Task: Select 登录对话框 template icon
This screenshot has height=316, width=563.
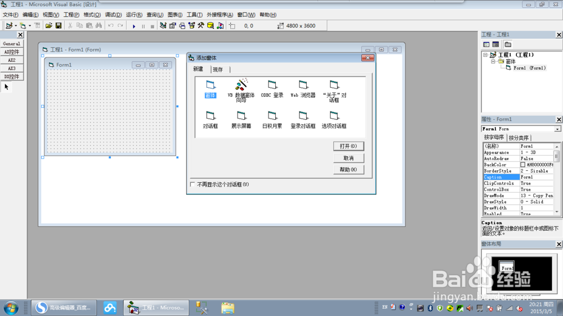Action: point(303,120)
